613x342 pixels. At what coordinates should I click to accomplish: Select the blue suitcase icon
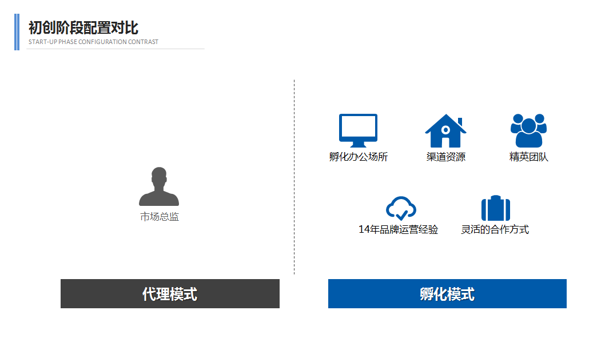point(495,208)
